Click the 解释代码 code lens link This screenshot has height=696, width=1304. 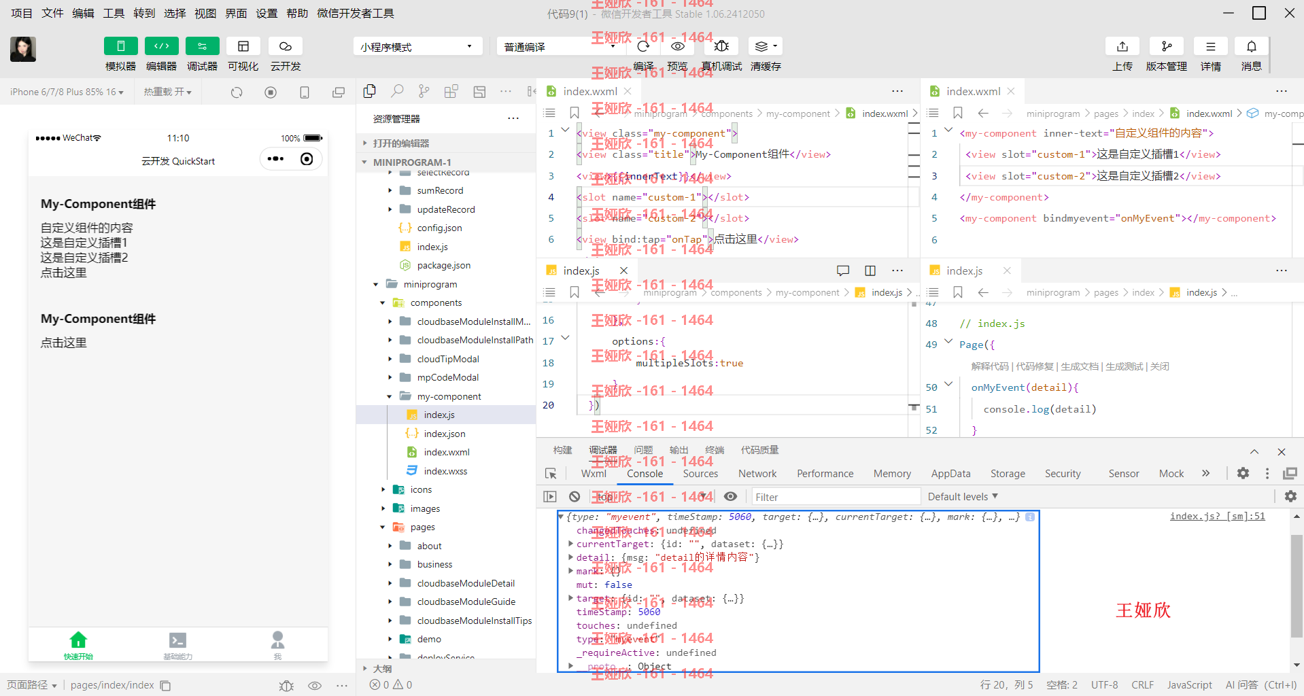coord(990,366)
